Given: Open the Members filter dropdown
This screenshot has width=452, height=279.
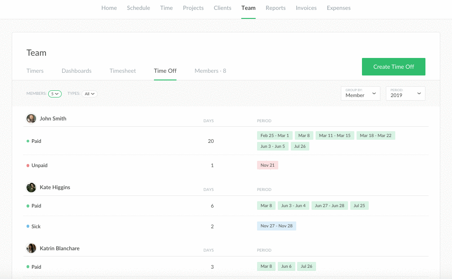Looking at the screenshot, I should click(55, 94).
